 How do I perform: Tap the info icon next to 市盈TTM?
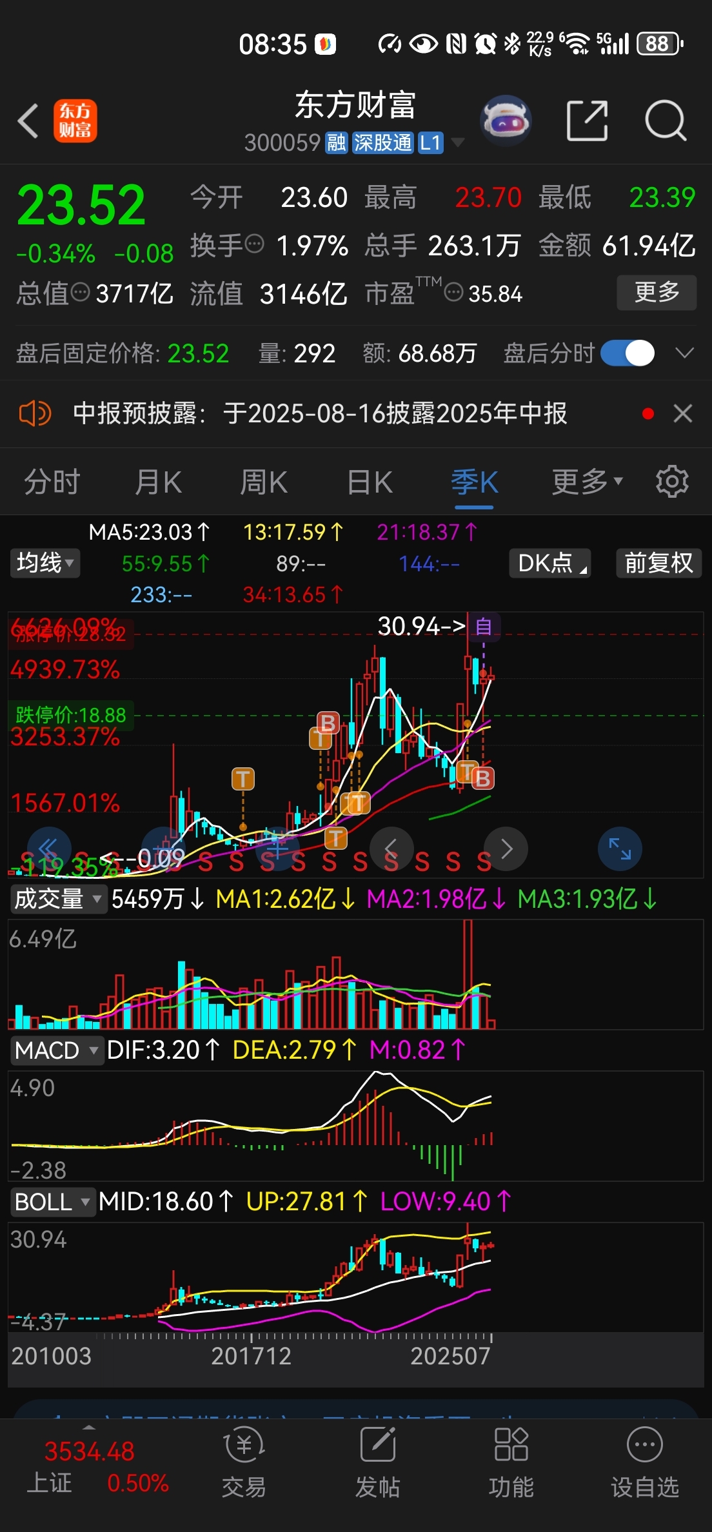[454, 292]
